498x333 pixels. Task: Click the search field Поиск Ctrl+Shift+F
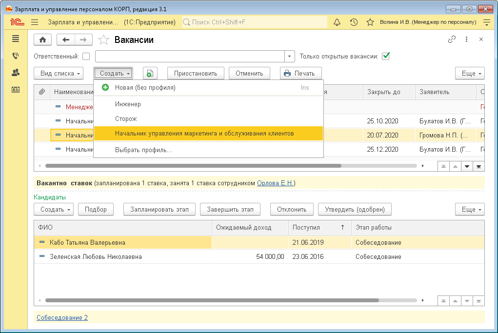(x=254, y=22)
